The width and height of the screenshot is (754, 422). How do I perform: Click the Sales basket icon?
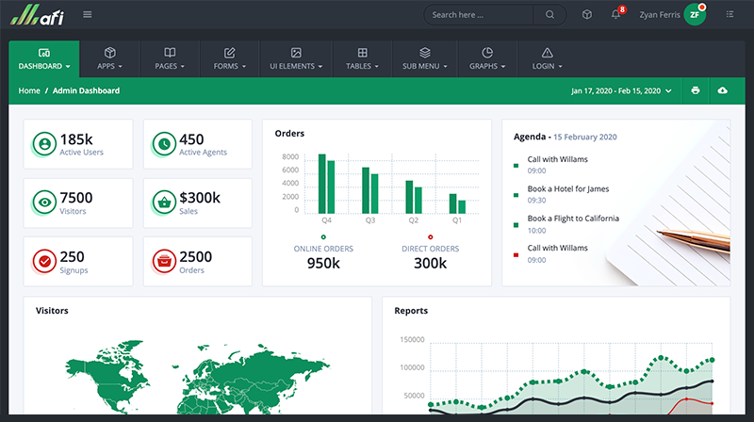coord(164,202)
